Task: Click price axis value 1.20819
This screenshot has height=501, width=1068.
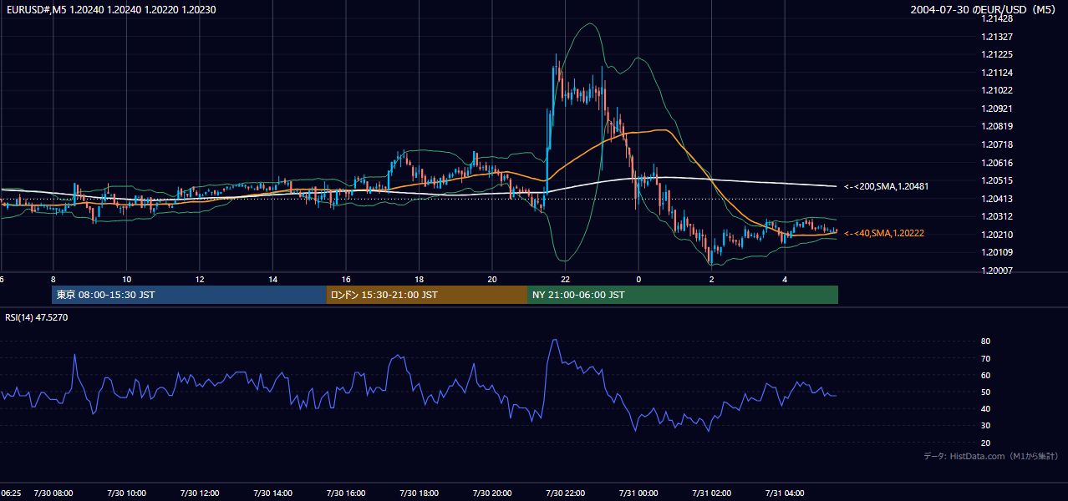Action: tap(998, 127)
